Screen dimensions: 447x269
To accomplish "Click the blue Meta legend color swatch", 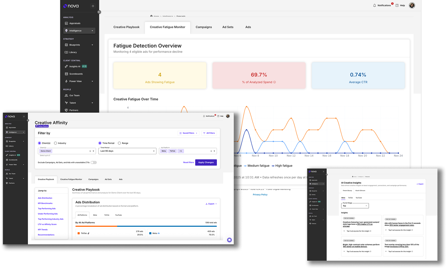I will (150, 233).
